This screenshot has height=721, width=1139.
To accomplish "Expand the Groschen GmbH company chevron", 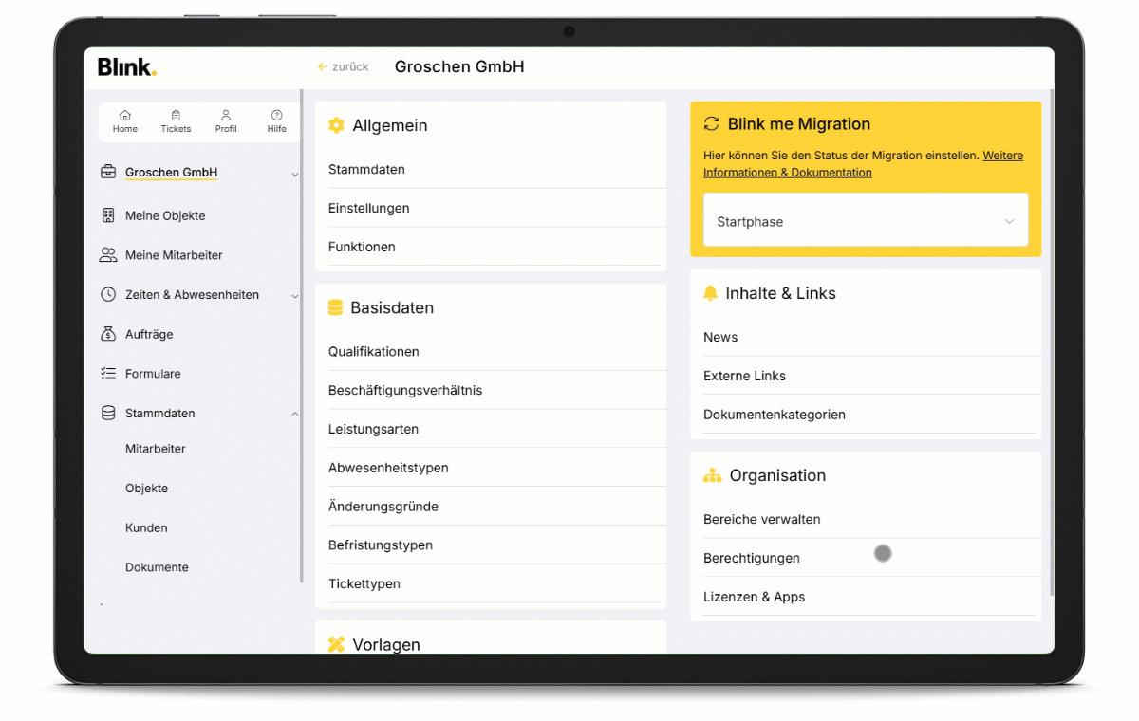I will tap(294, 175).
